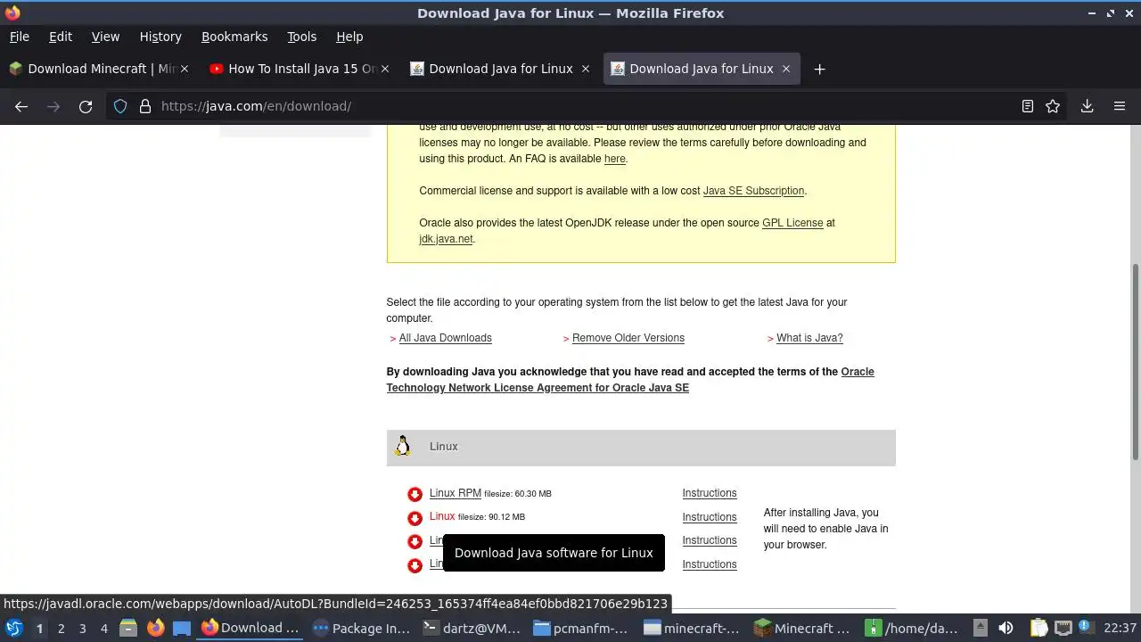Close the How To Install Java 15 tab
The height and width of the screenshot is (642, 1141).
385,69
